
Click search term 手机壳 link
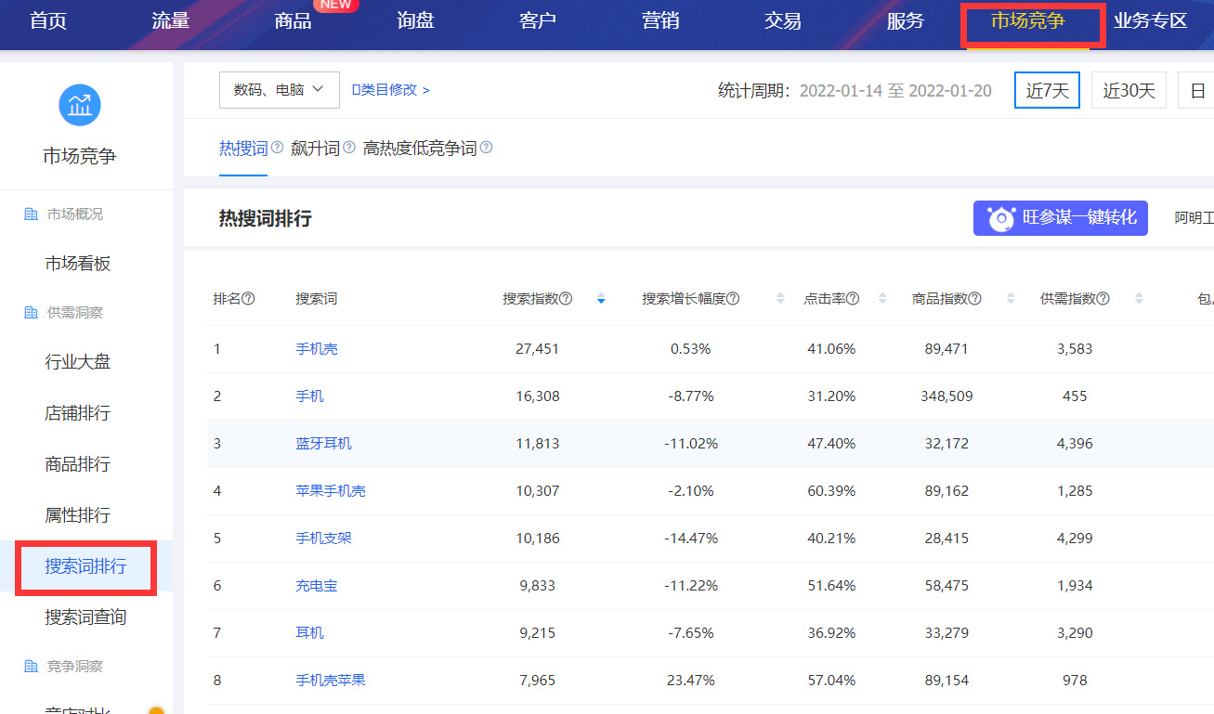pos(317,349)
